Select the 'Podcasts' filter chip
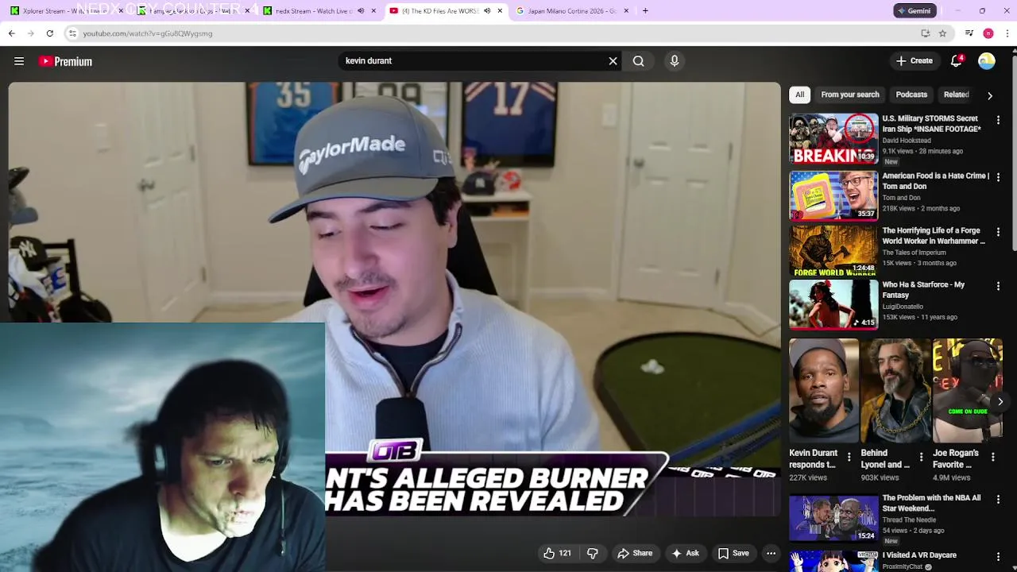The height and width of the screenshot is (572, 1017). (911, 95)
